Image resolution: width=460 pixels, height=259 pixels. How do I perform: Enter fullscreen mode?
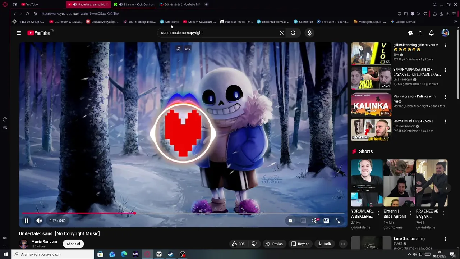click(338, 221)
